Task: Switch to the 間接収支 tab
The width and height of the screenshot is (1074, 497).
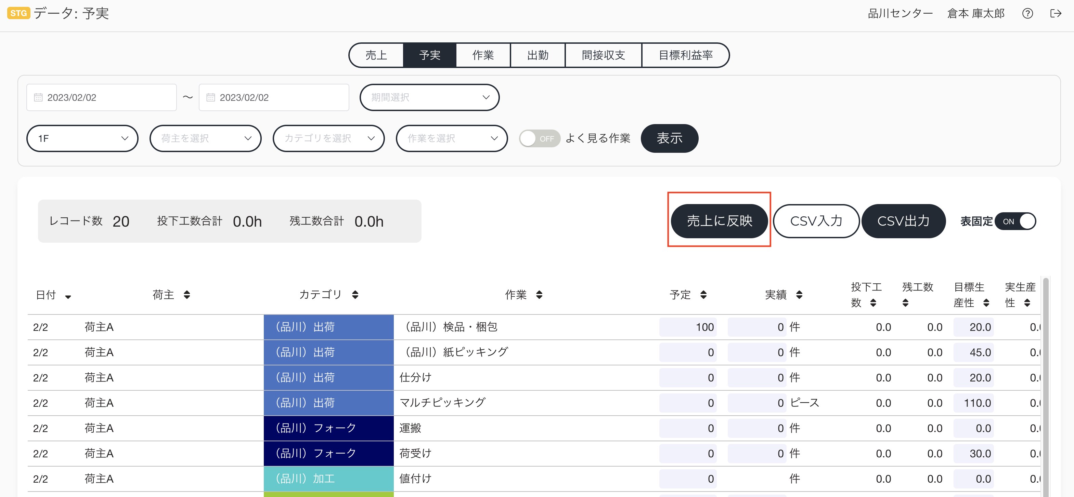Action: 603,55
